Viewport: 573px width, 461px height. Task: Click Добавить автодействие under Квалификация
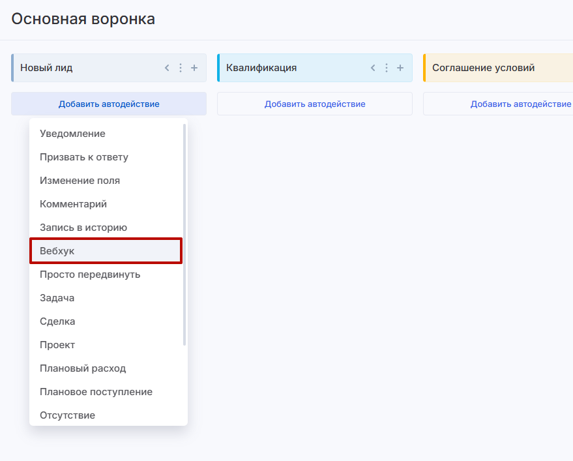pos(315,104)
